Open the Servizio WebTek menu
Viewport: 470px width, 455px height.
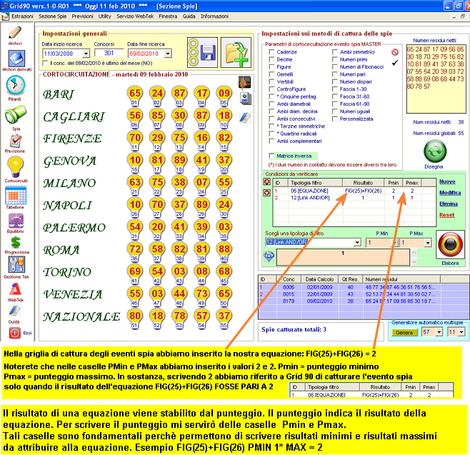coord(135,16)
